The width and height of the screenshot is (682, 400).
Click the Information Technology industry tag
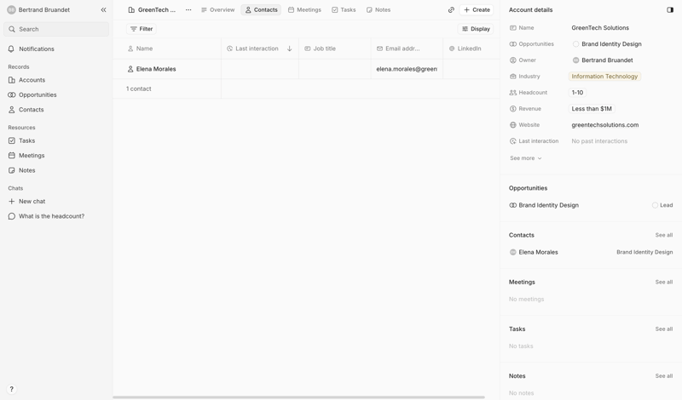click(604, 76)
